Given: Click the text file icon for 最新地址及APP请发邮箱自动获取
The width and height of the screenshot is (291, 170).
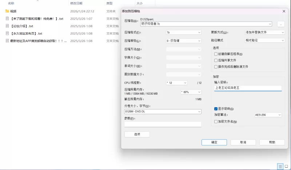Looking at the screenshot, I should tap(7, 41).
